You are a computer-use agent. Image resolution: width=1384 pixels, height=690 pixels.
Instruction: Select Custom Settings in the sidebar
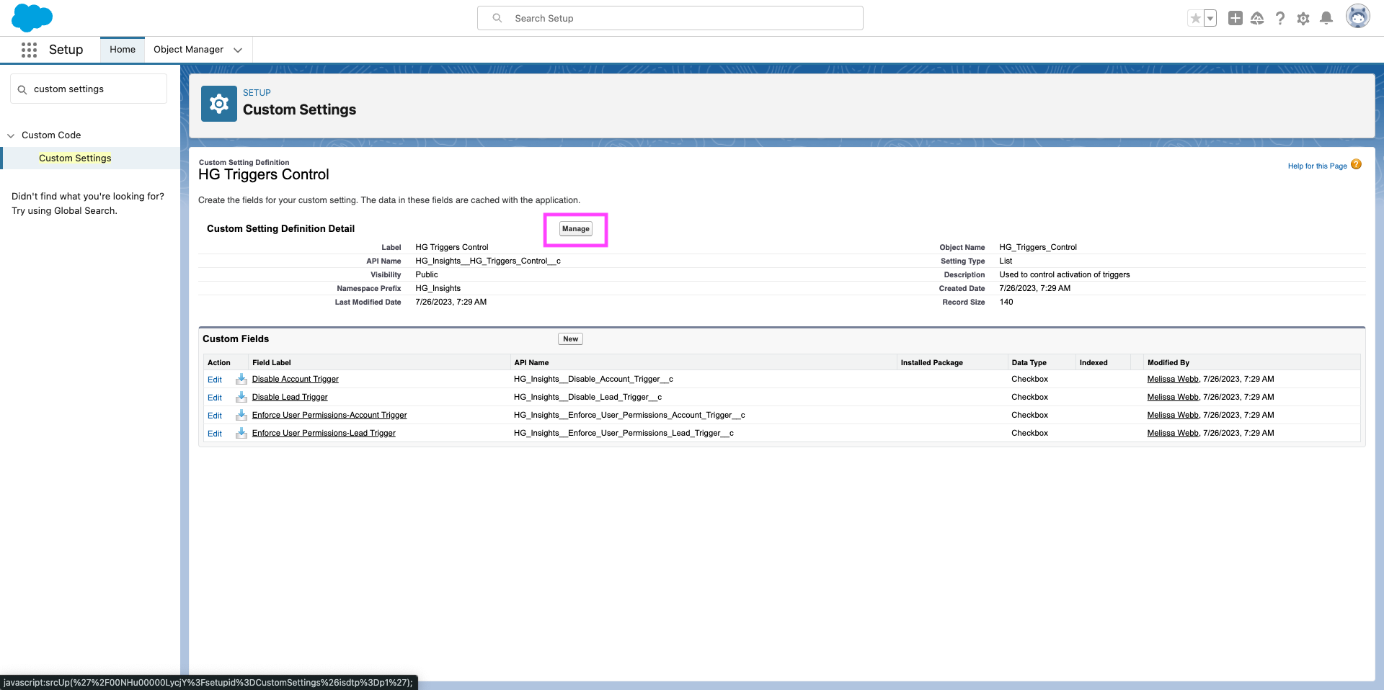coord(75,158)
